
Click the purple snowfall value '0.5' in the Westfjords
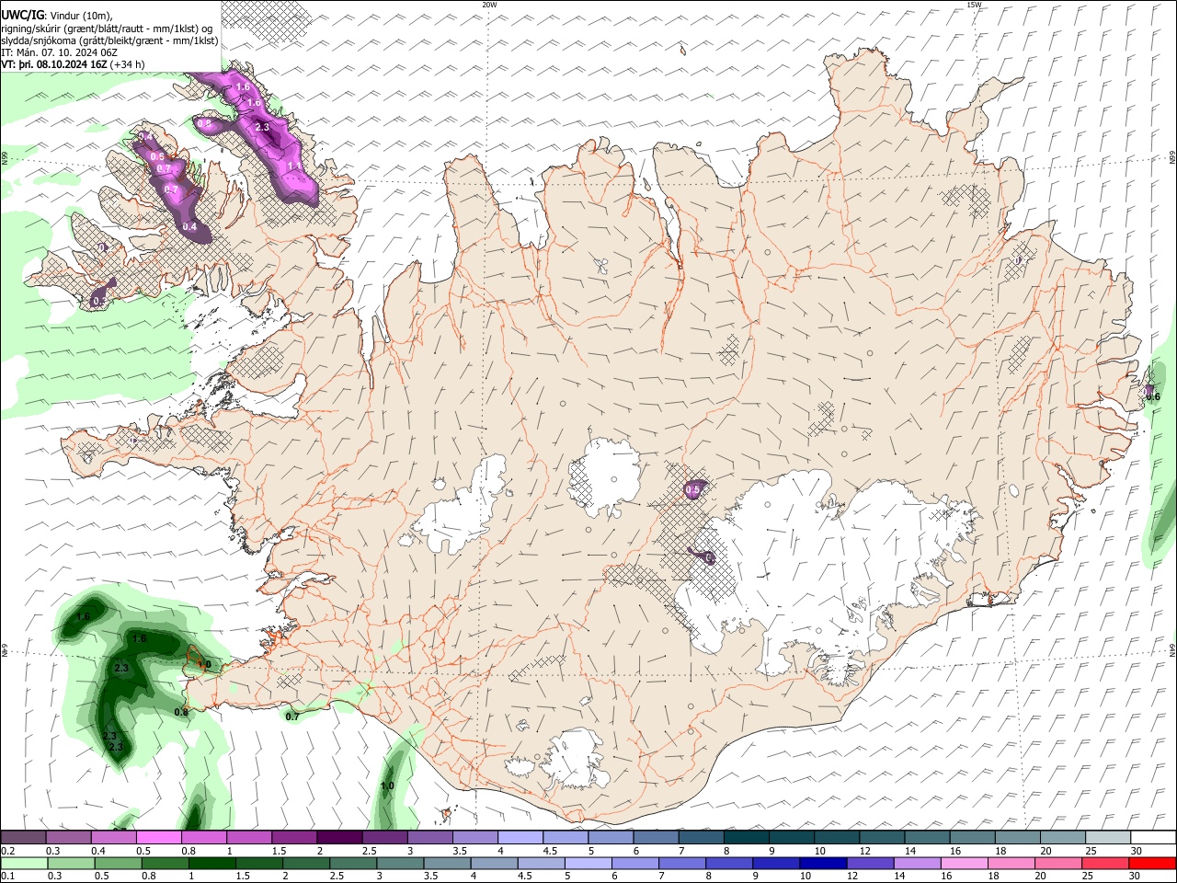156,157
